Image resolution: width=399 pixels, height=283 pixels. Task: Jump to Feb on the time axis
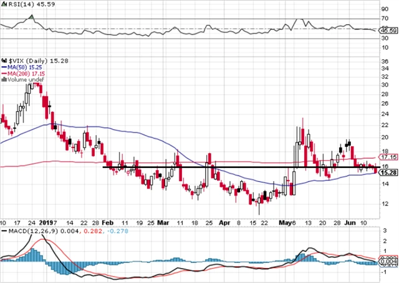tap(108, 222)
